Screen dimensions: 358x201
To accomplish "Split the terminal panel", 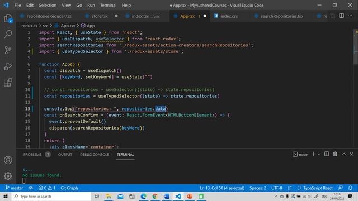I will 327,154.
